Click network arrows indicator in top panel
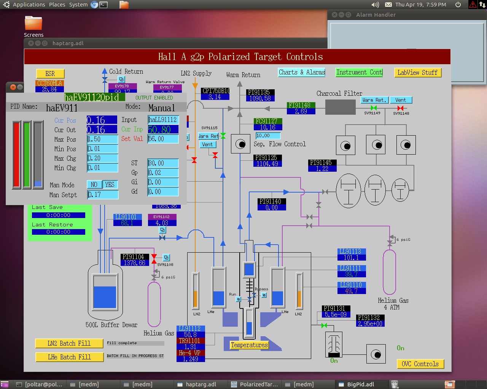Image resolution: width=487 pixels, height=389 pixels. point(482,5)
